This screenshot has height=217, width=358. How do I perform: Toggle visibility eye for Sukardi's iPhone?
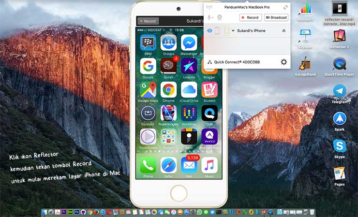[209, 30]
